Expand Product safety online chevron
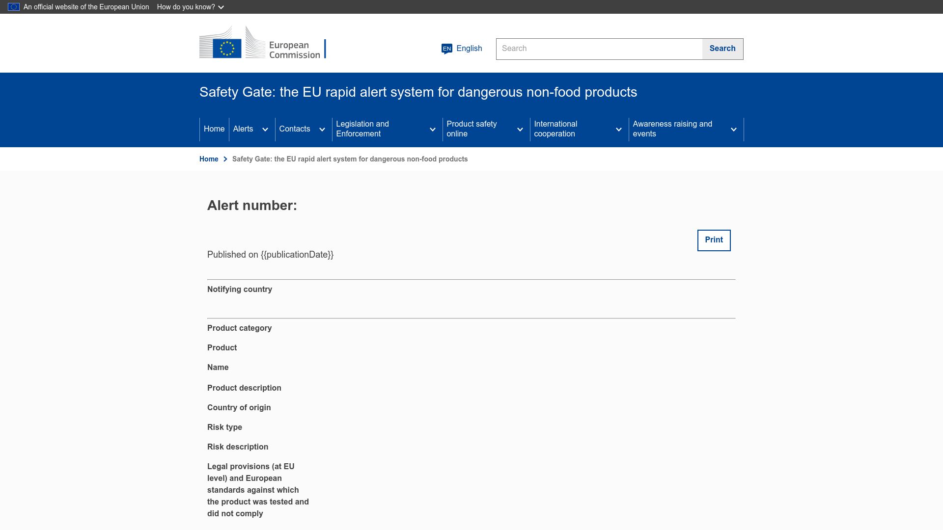The width and height of the screenshot is (943, 530). tap(520, 130)
